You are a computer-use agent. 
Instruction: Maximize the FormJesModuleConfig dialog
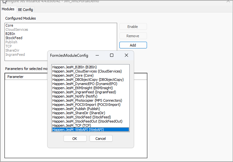pyautogui.click(x=112, y=55)
